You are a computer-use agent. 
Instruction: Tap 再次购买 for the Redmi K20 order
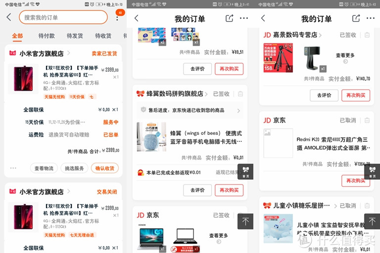click(356, 181)
